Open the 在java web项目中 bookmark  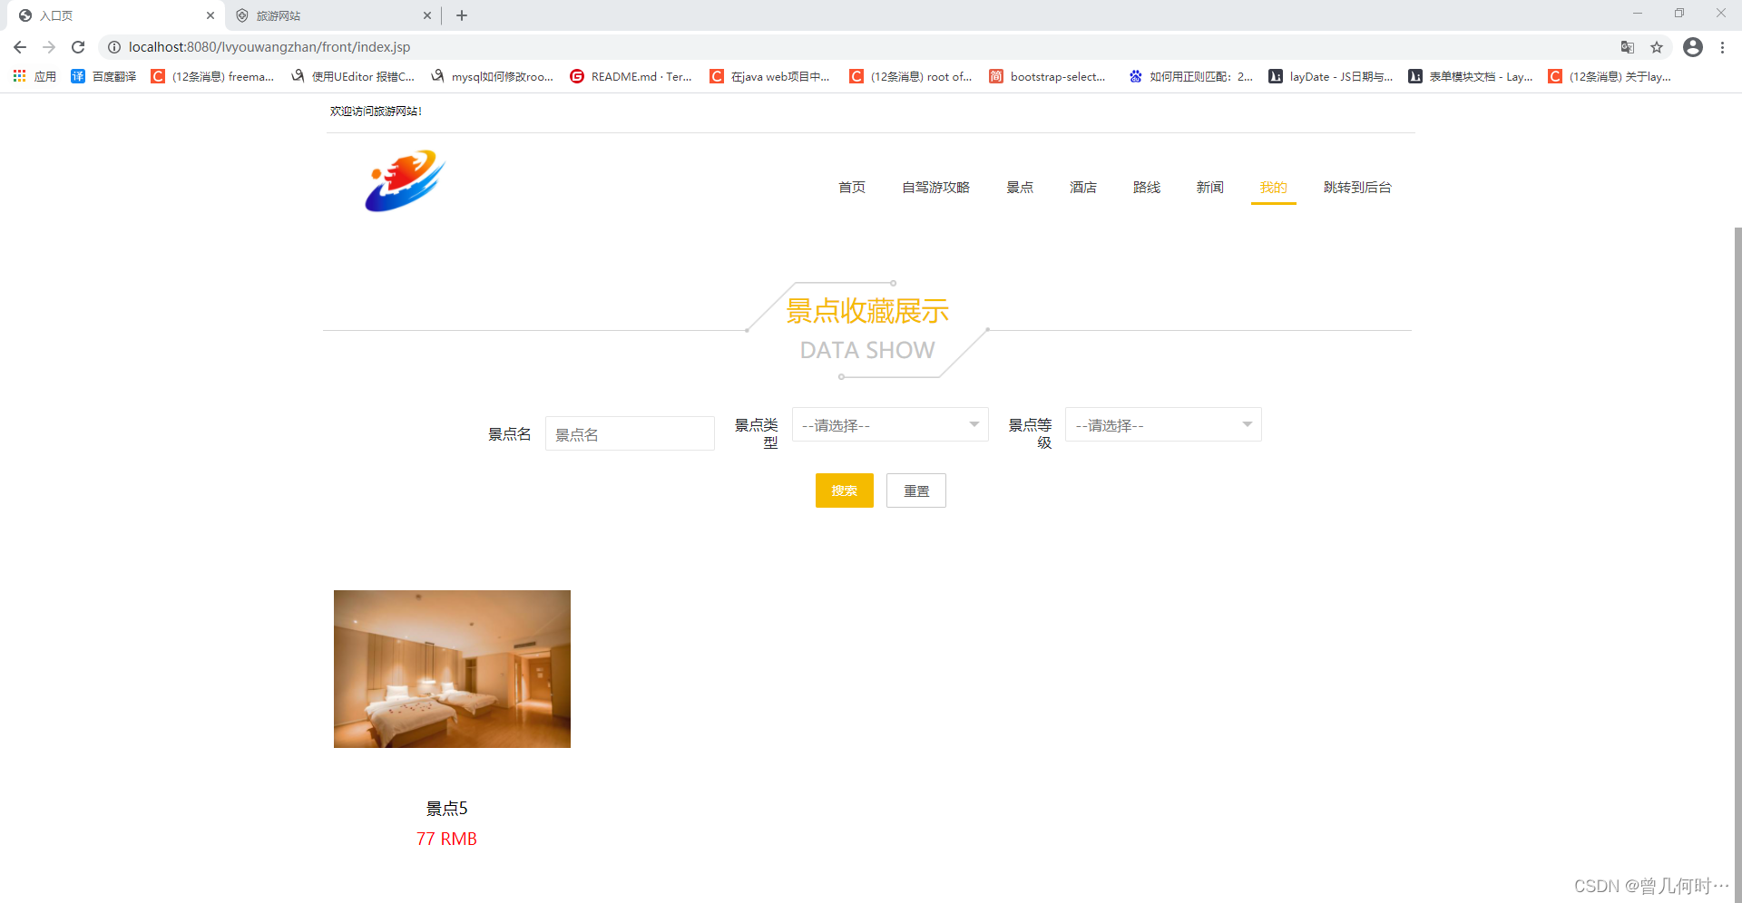(x=770, y=76)
